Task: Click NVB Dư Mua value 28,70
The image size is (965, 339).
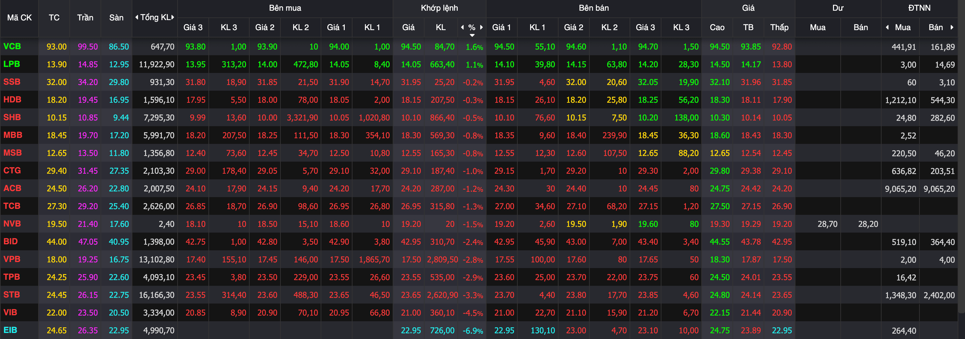Action: (827, 224)
